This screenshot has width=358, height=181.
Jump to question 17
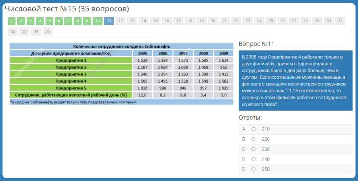click(x=178, y=21)
